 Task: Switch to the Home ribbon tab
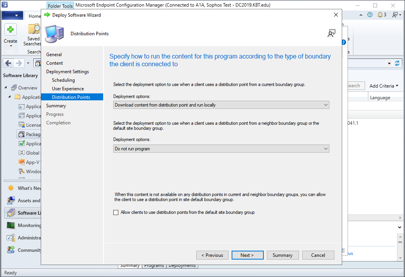click(x=35, y=16)
